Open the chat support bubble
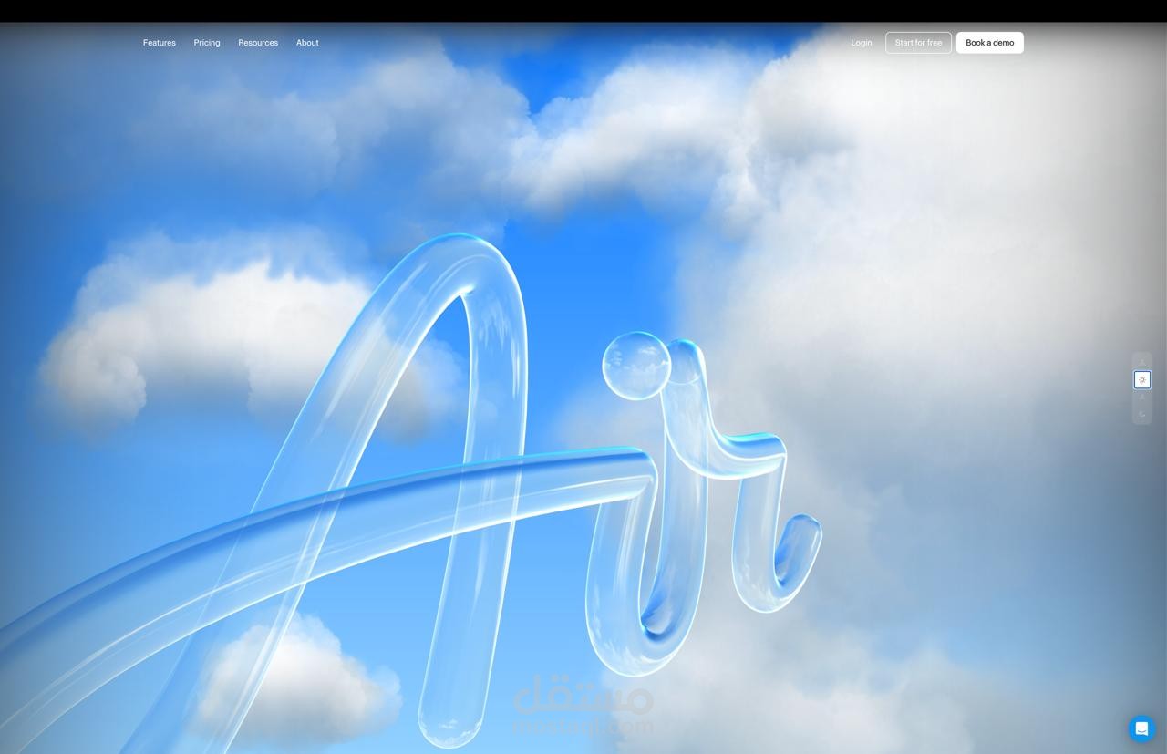Viewport: 1167px width, 754px height. pyautogui.click(x=1141, y=728)
